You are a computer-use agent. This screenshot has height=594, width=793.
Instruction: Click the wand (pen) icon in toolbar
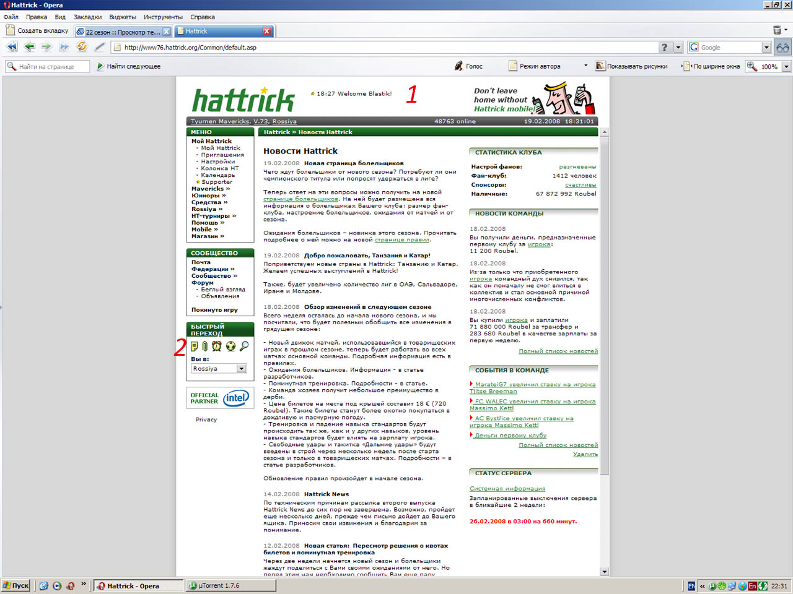coord(100,47)
